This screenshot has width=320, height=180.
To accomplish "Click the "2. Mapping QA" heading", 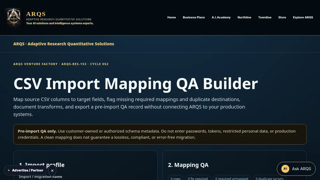I will click(x=188, y=165).
